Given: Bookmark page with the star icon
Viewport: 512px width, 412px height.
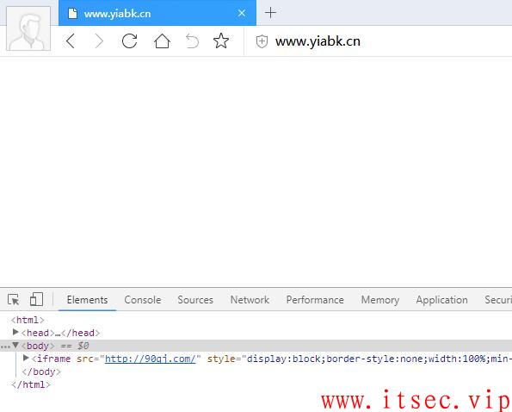Looking at the screenshot, I should click(x=221, y=41).
